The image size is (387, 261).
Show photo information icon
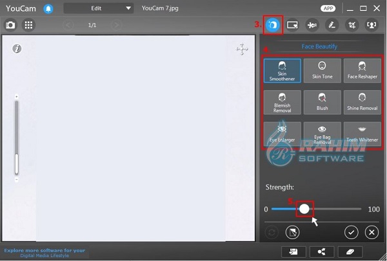coord(17,49)
